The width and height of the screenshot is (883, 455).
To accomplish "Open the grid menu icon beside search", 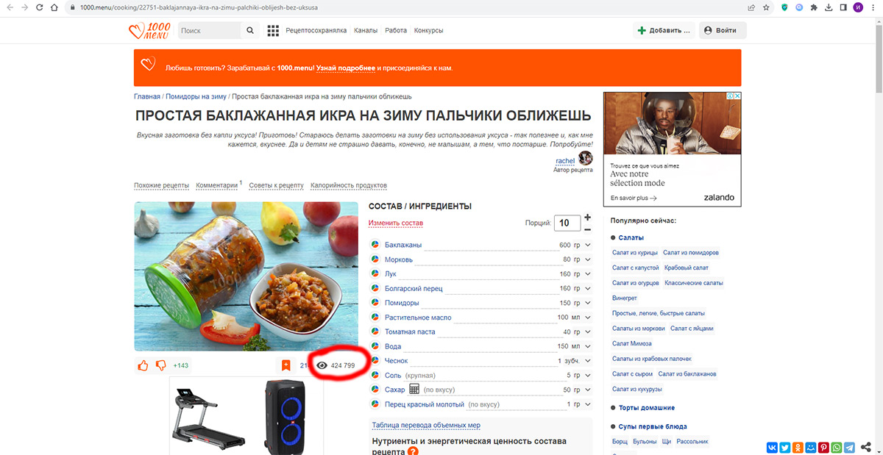I will coord(273,31).
